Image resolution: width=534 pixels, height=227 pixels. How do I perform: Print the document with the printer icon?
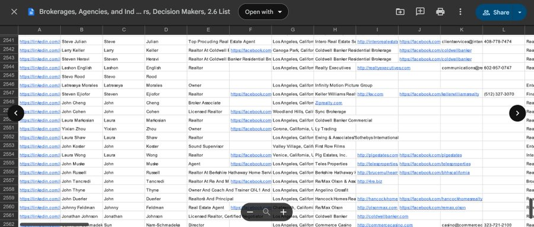coord(440,12)
